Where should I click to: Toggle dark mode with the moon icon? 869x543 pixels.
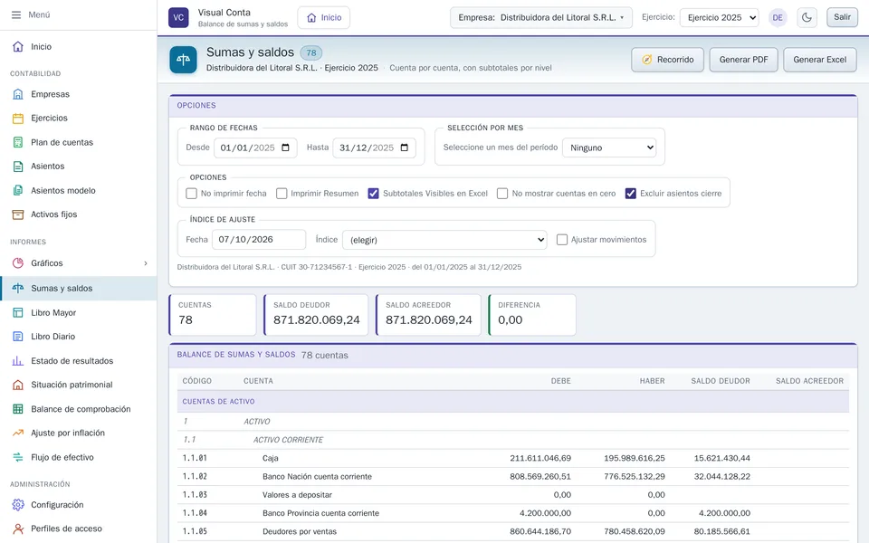coord(807,17)
